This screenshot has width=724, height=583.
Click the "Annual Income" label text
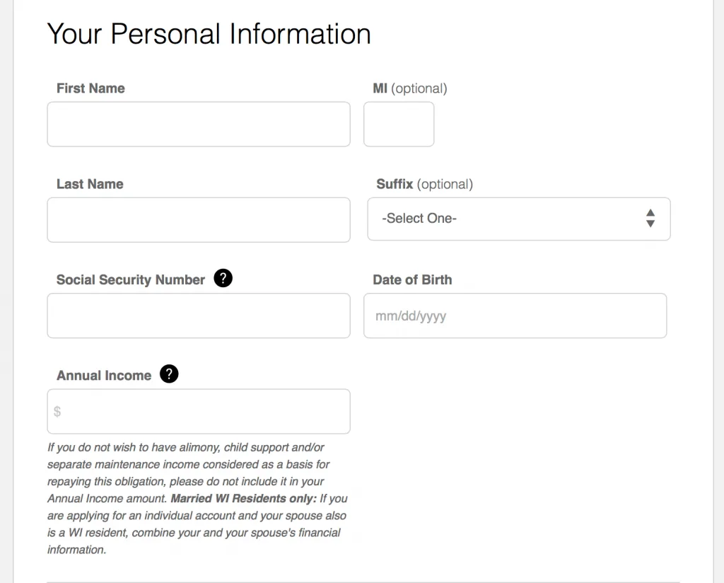tap(104, 376)
